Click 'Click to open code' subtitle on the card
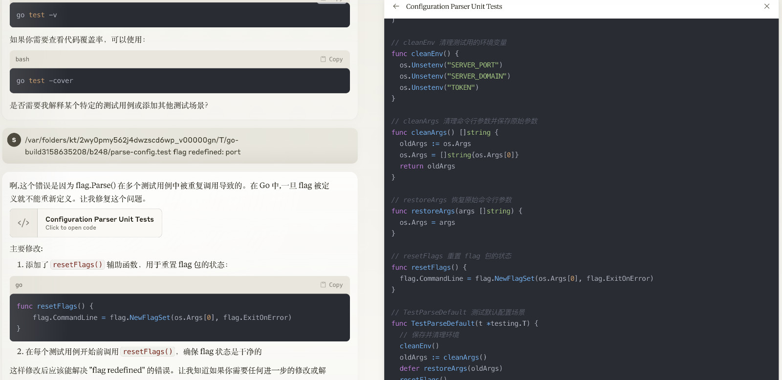Image resolution: width=782 pixels, height=380 pixels. [x=71, y=228]
